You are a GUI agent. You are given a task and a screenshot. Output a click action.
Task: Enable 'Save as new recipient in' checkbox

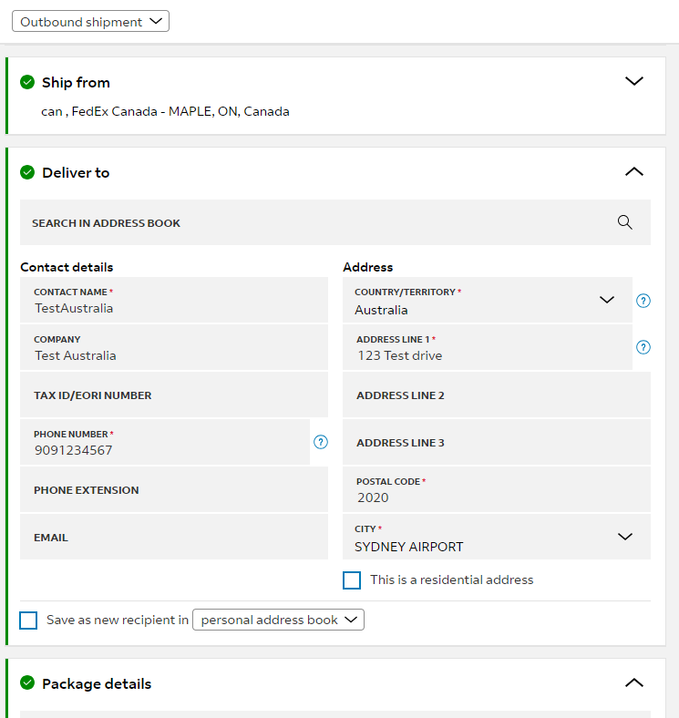pyautogui.click(x=28, y=621)
